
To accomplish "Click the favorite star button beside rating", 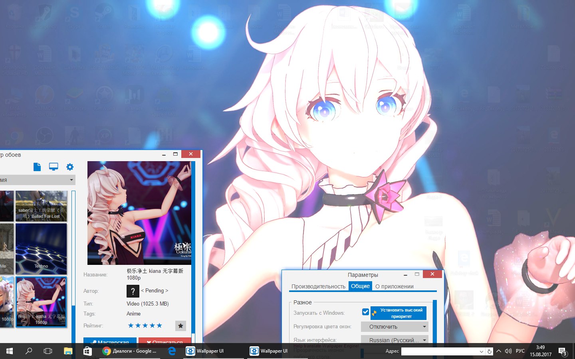I will pyautogui.click(x=180, y=326).
